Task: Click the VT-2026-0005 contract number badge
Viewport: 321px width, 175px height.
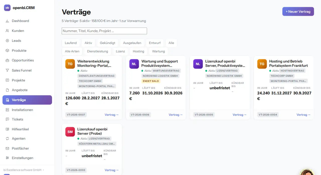Action: click(204, 115)
